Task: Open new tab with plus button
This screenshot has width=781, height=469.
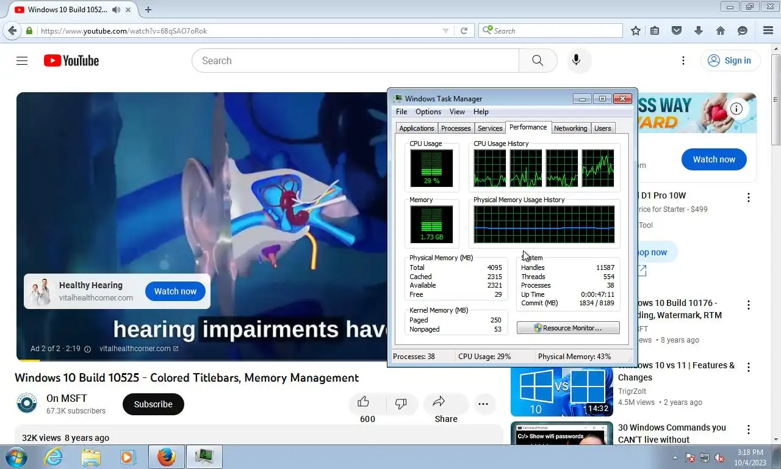Action: point(148,9)
